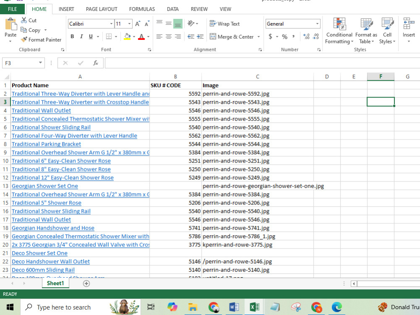This screenshot has width=420, height=315.
Task: Open Microsoft Edge from the taskbar
Action: coord(337,307)
